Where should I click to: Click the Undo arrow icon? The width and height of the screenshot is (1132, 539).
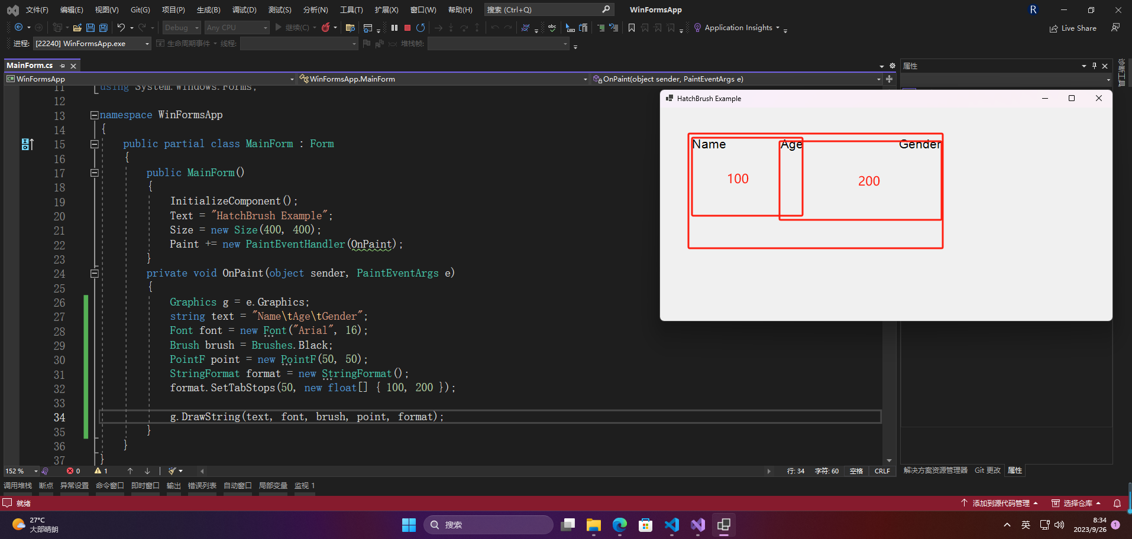[121, 27]
